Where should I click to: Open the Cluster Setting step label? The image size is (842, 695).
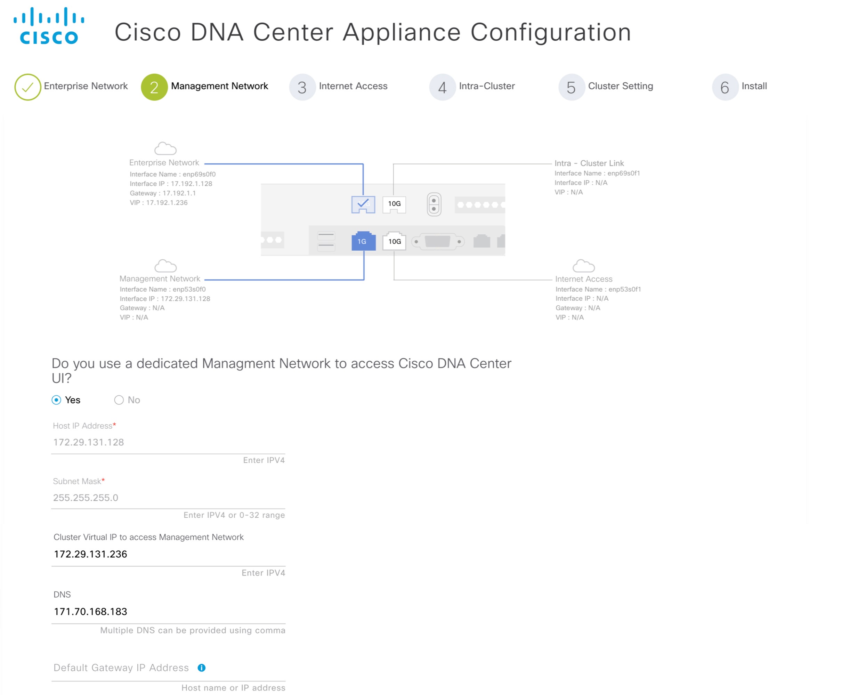620,86
